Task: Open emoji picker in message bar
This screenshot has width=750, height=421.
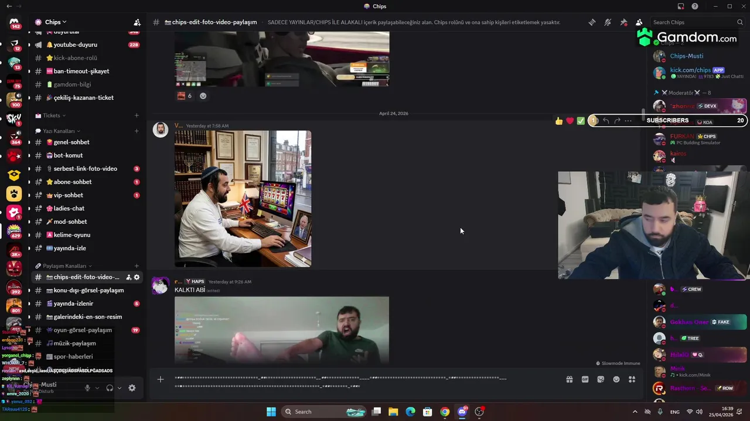Action: coord(616,379)
